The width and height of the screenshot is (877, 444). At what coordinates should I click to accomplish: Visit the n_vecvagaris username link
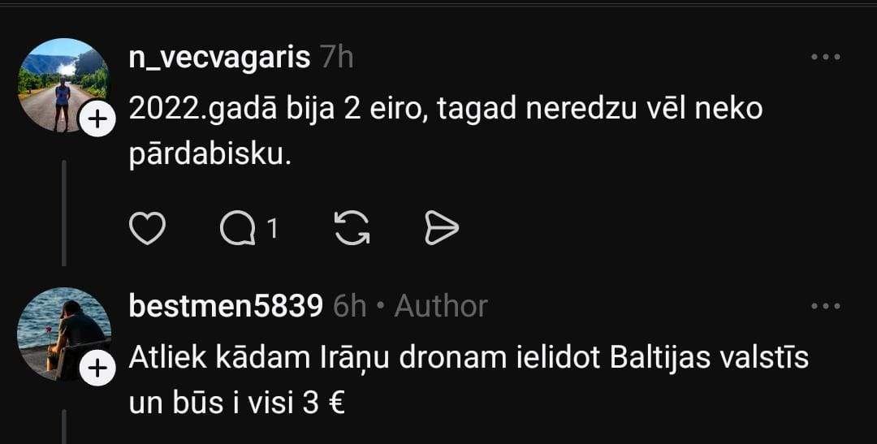pos(219,58)
